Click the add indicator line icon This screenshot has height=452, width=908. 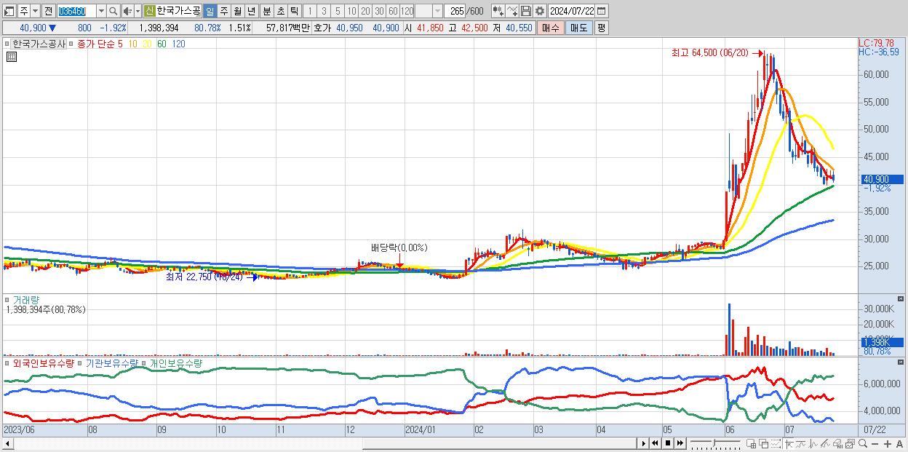pyautogui.click(x=512, y=11)
